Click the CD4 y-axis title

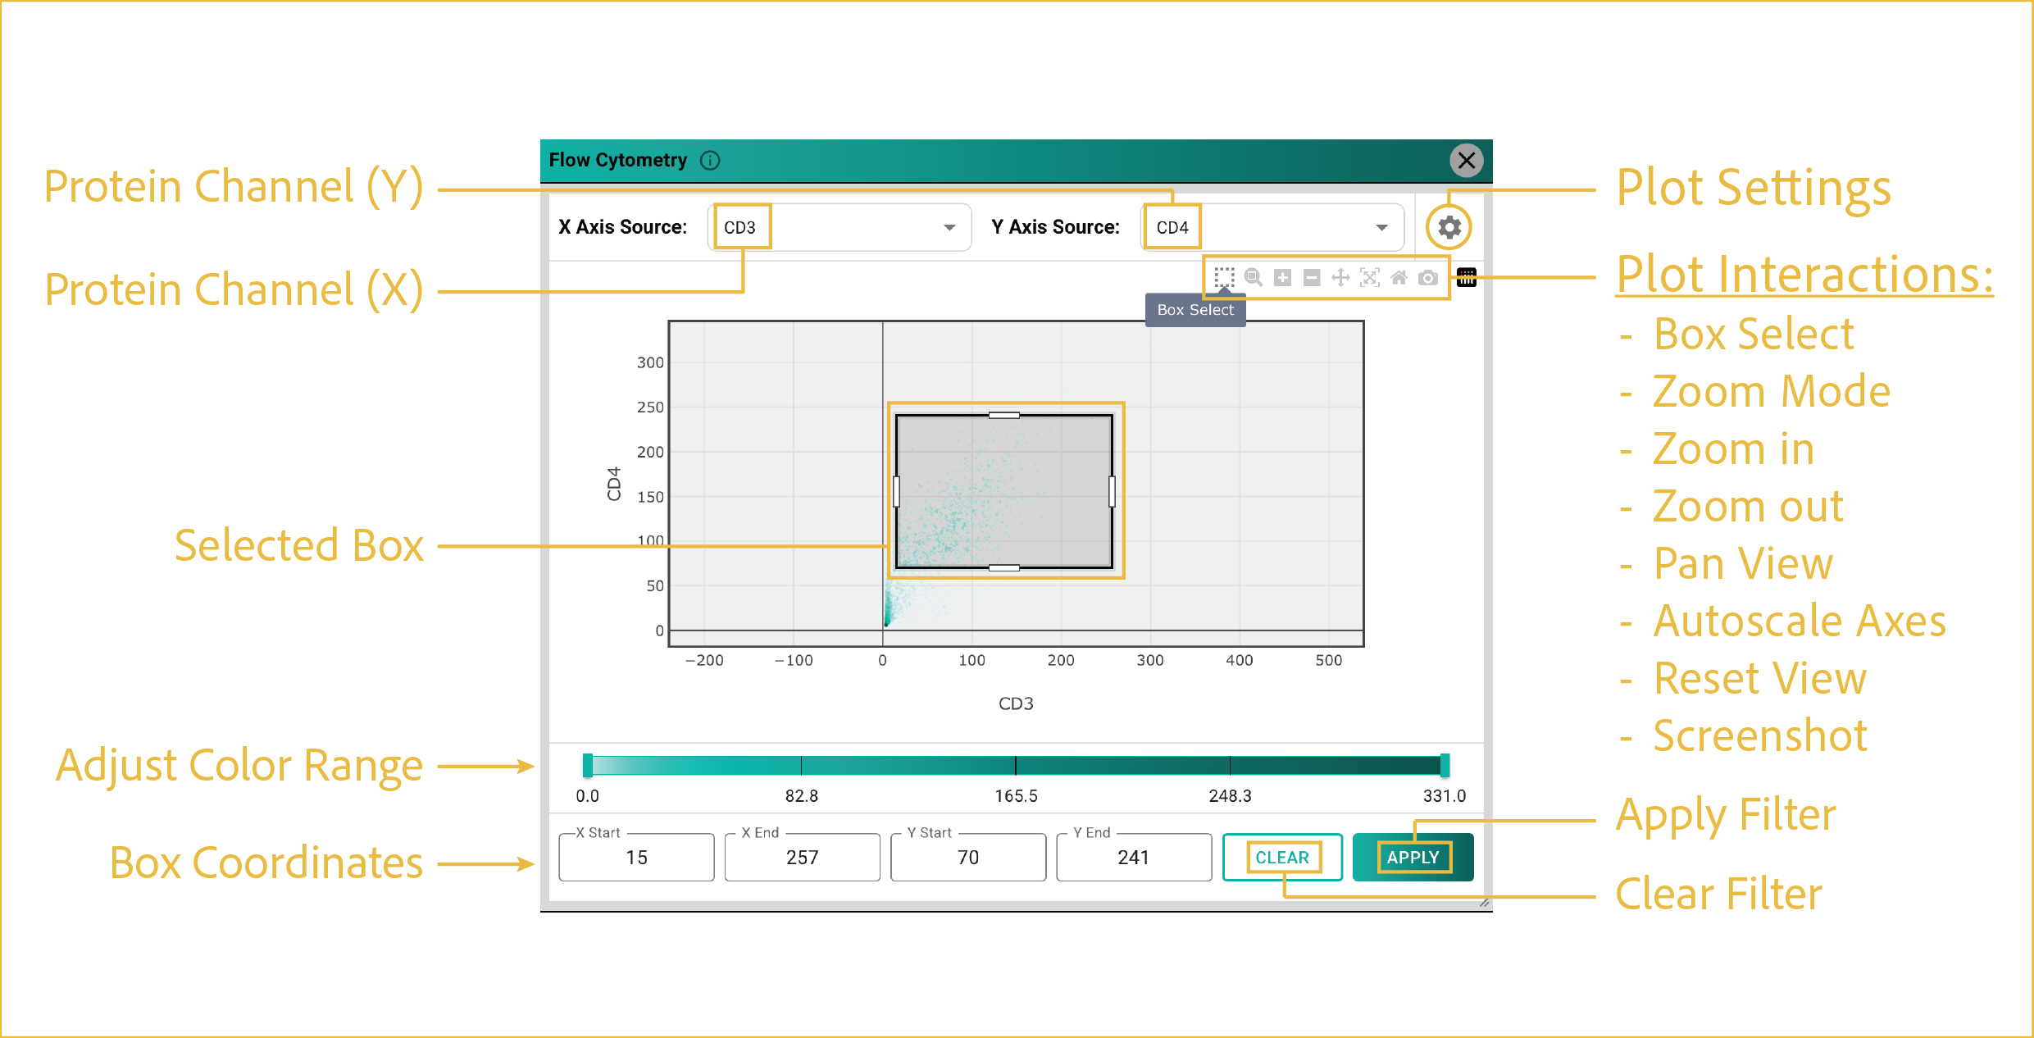click(x=614, y=484)
